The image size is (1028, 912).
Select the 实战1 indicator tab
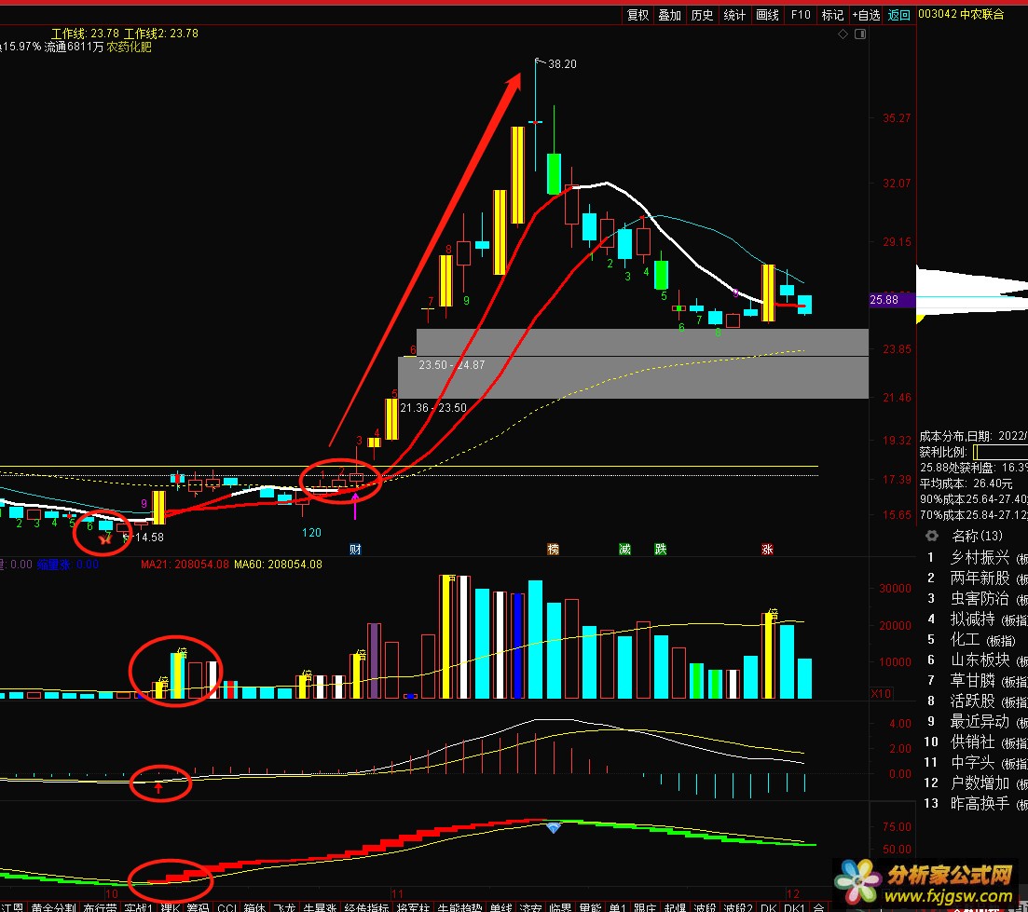tap(138, 906)
